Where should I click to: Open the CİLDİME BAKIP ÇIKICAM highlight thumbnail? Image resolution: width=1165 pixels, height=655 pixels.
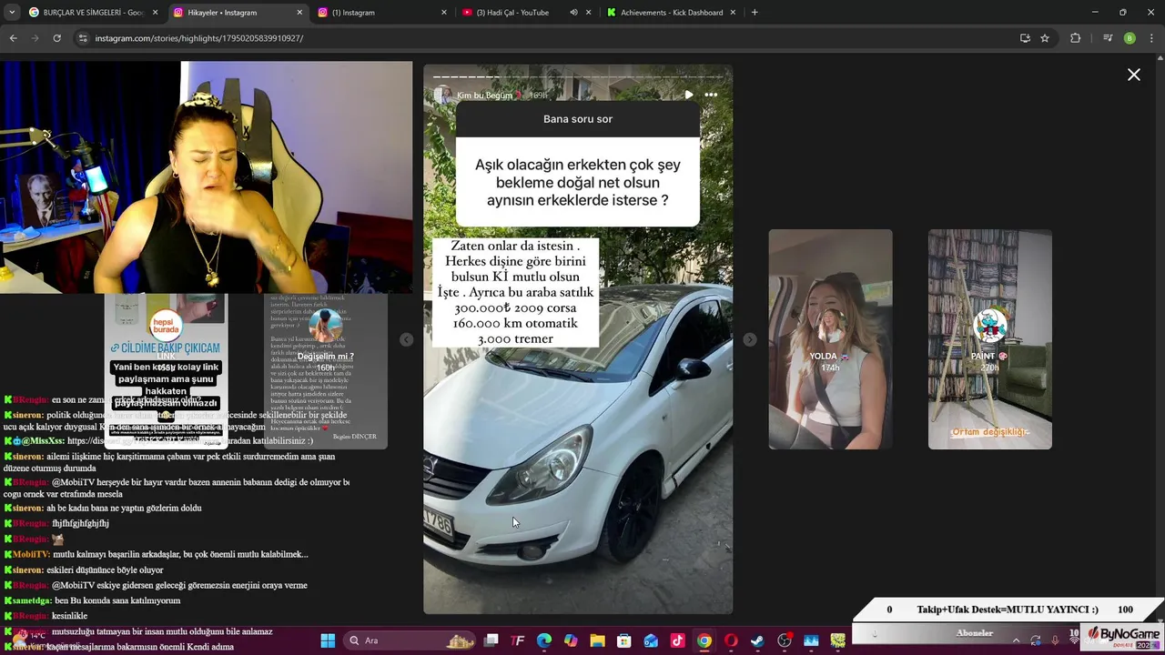coord(166,370)
